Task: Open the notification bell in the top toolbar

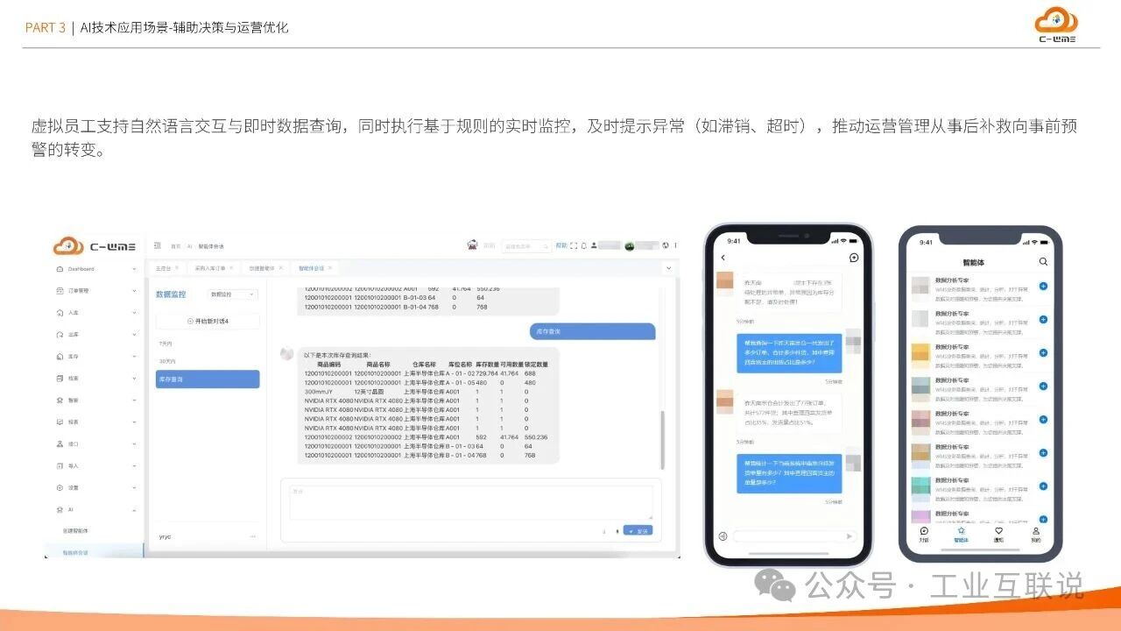Action: point(583,245)
